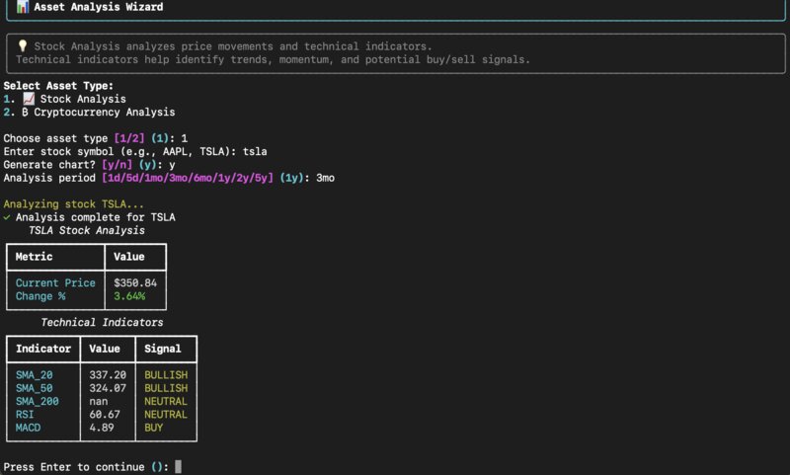Click the Analyzing stock TSLA... line
This screenshot has height=475, width=790.
pos(73,204)
